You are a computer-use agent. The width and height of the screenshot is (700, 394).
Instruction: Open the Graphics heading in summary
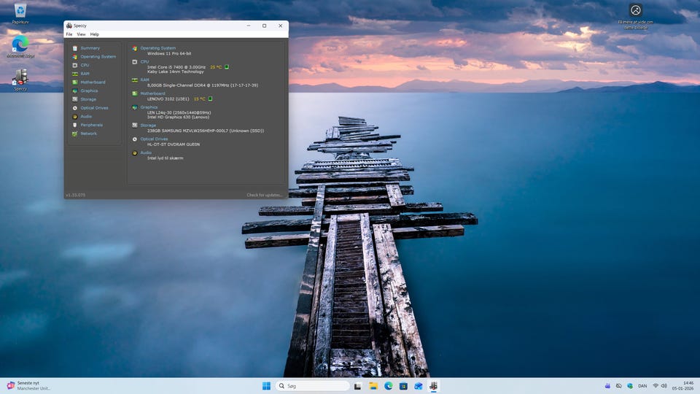(149, 107)
